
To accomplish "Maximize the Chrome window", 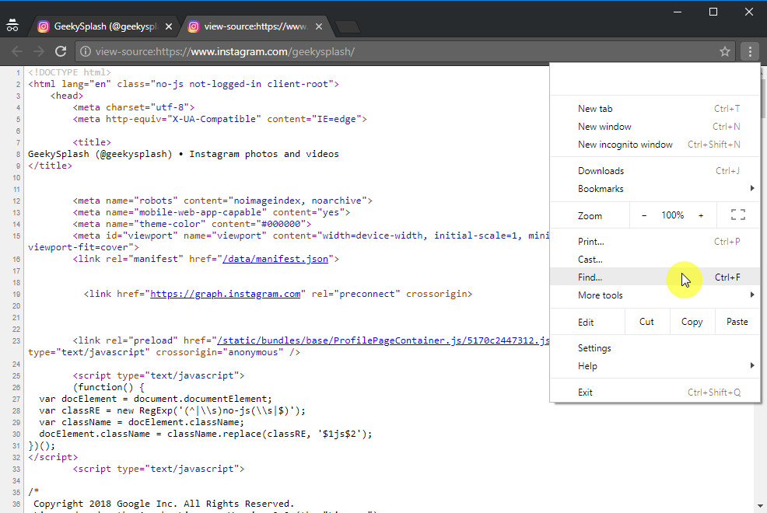I will [713, 12].
